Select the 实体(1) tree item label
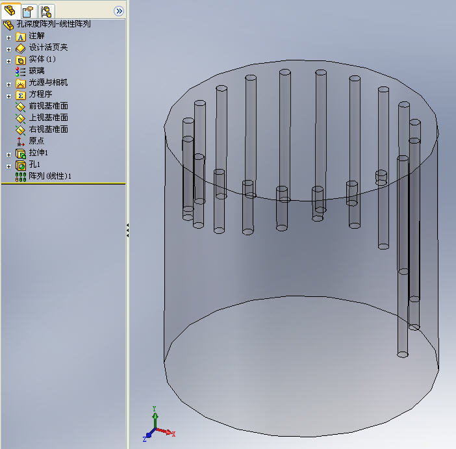Viewport: 456px width, 449px height. (42, 59)
